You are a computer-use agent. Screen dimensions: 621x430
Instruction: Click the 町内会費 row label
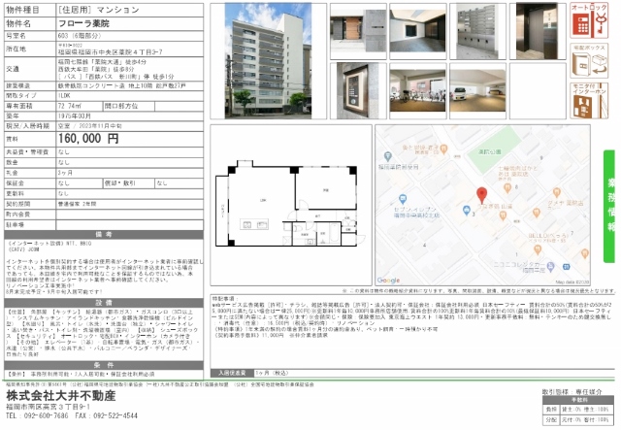pyautogui.click(x=30, y=215)
